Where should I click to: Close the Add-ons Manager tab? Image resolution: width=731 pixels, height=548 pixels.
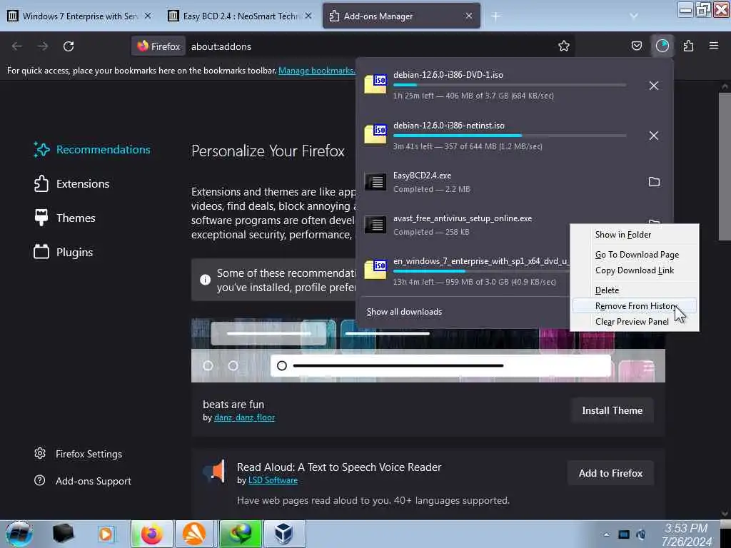pos(468,16)
